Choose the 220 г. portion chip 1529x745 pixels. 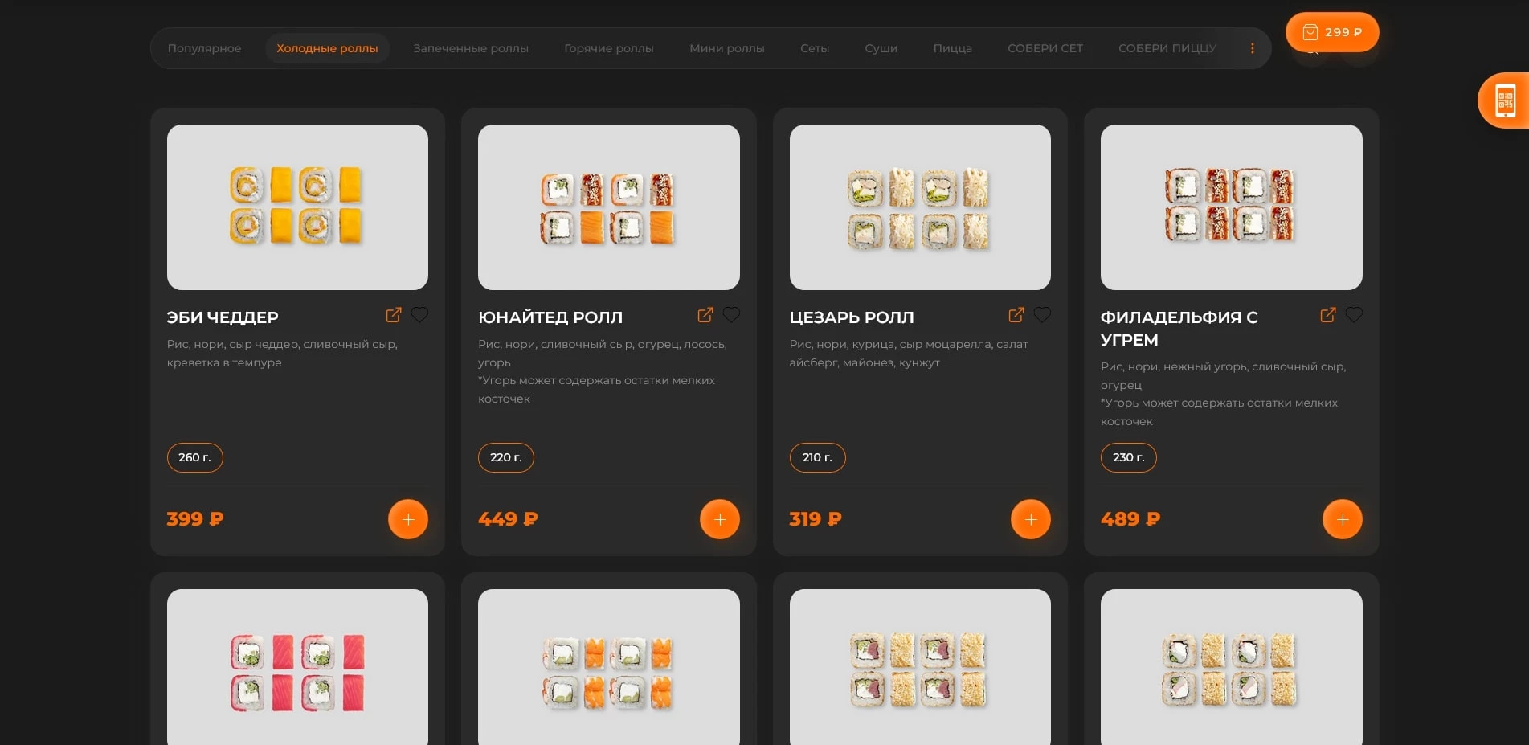pos(505,457)
